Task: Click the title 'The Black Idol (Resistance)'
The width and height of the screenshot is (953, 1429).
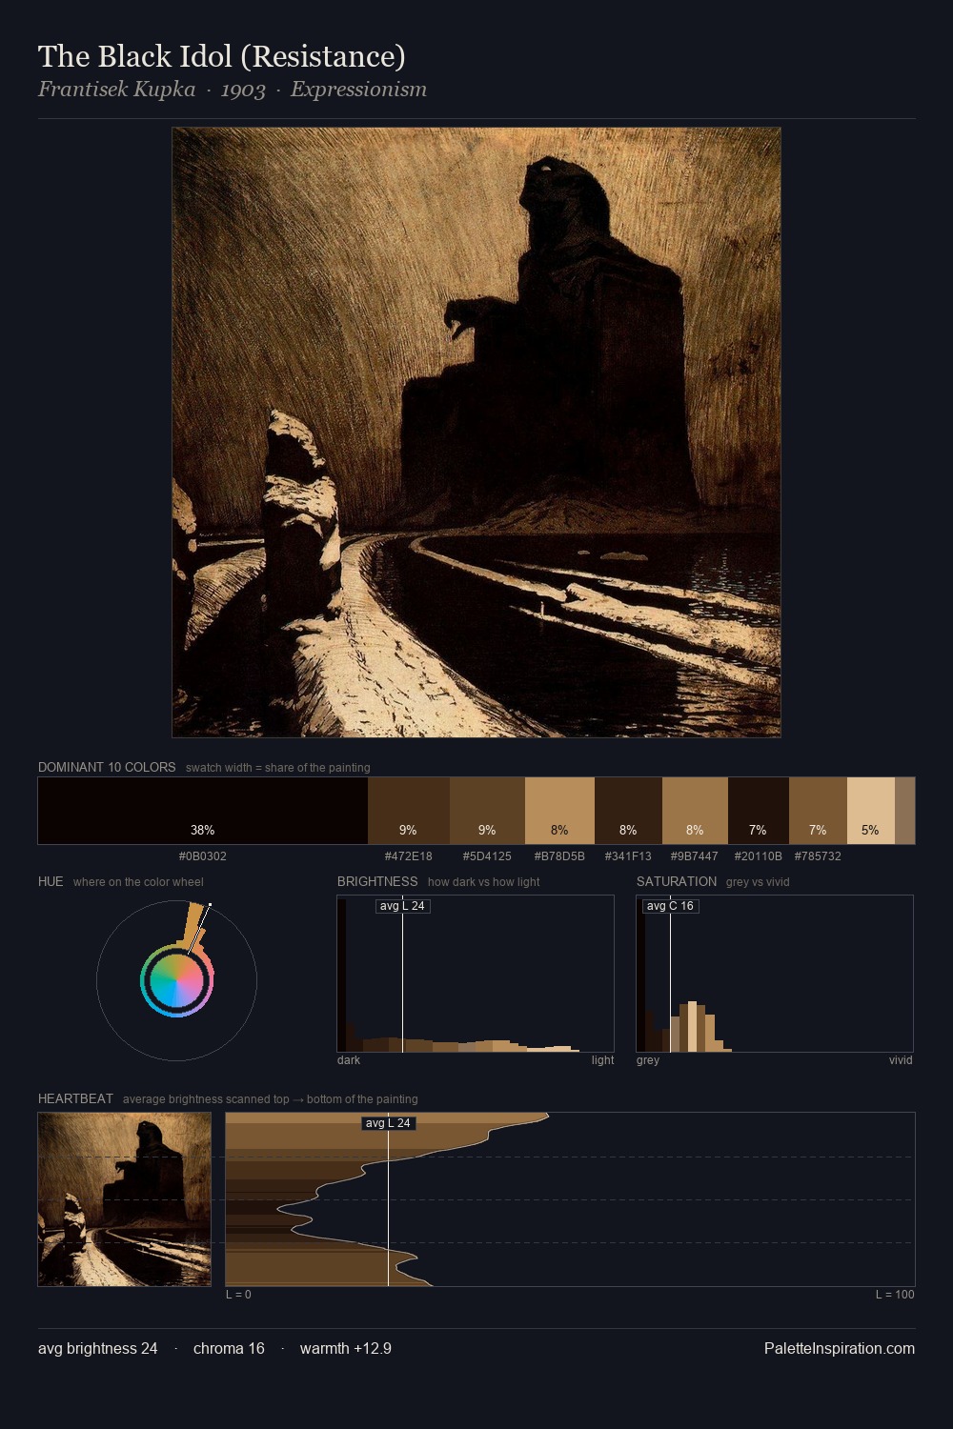Action: pyautogui.click(x=222, y=57)
